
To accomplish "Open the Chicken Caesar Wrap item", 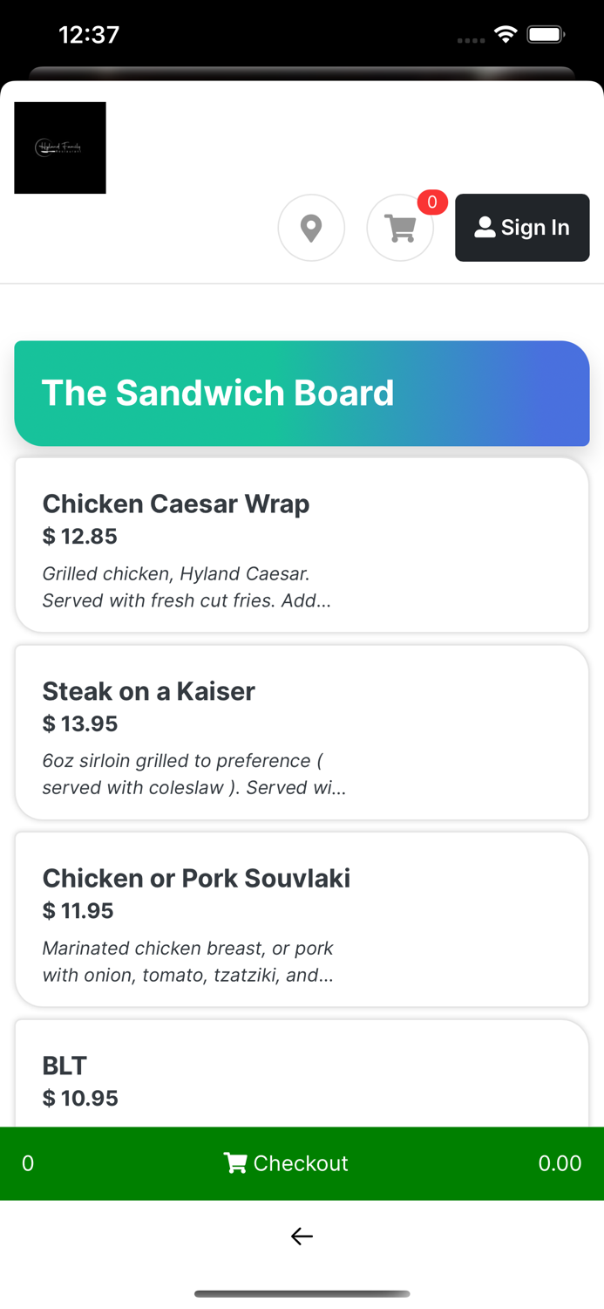I will click(176, 504).
